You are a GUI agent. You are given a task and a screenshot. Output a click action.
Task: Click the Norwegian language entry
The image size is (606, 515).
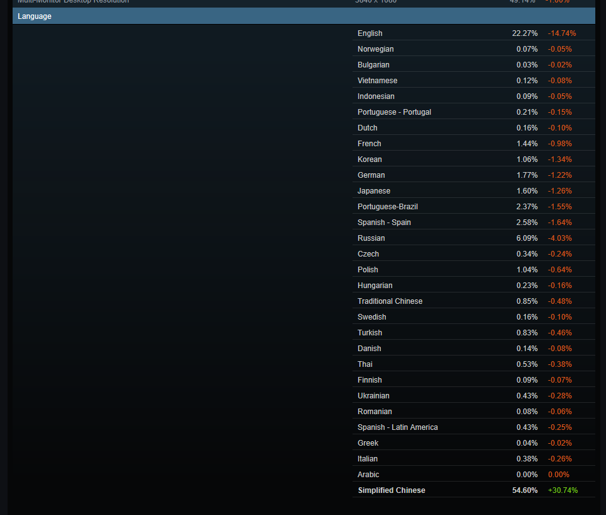pos(474,49)
